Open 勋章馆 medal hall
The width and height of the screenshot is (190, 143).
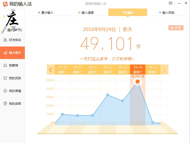point(12,65)
